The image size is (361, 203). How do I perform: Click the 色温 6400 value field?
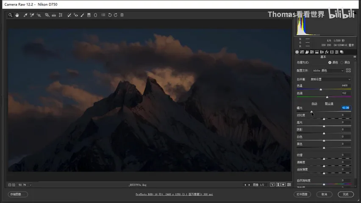point(346,85)
